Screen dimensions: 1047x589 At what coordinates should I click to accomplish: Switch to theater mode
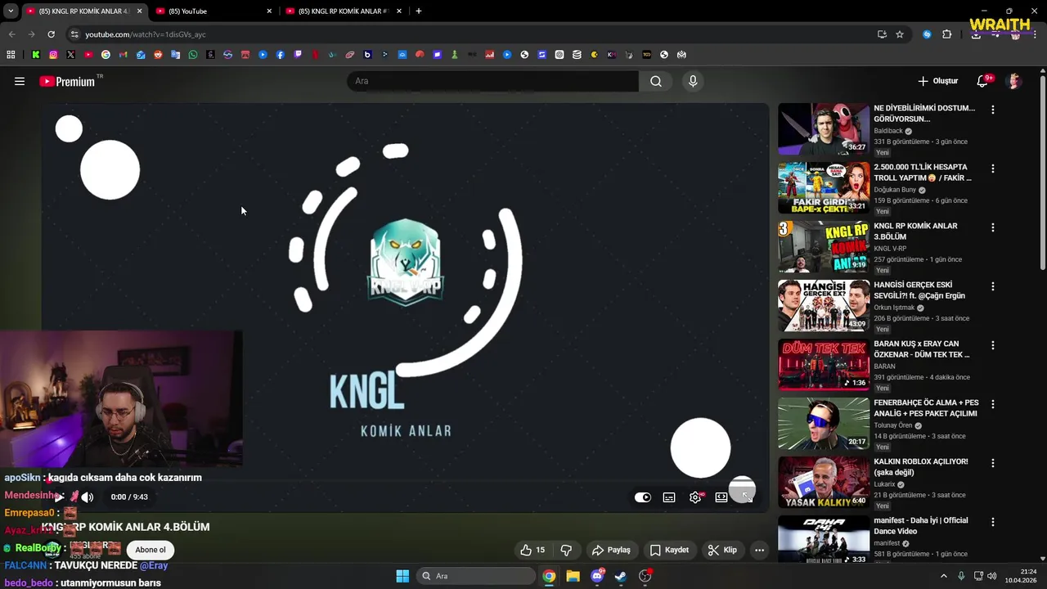[721, 497]
